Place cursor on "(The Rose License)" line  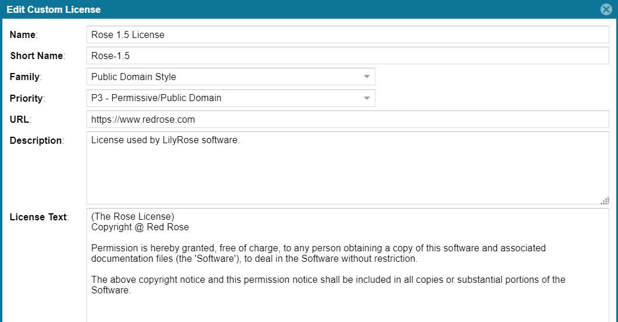click(133, 217)
